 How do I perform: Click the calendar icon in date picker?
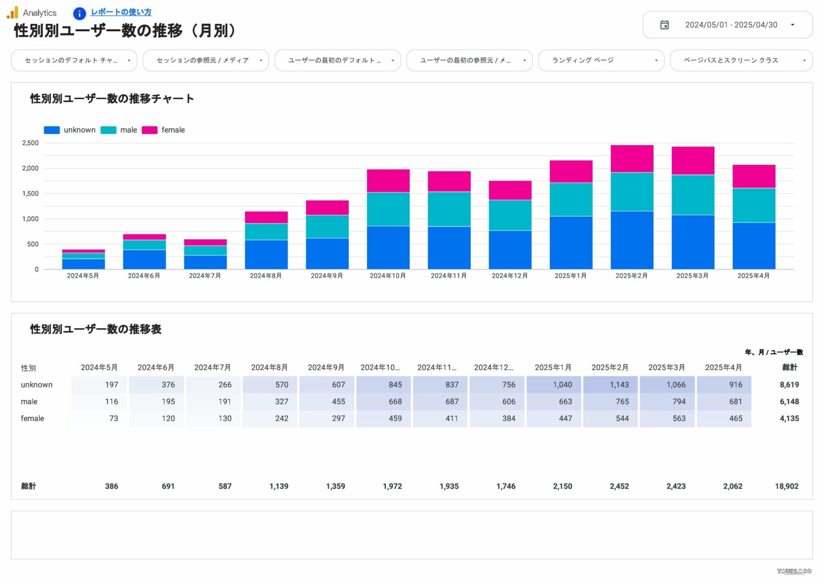(664, 25)
